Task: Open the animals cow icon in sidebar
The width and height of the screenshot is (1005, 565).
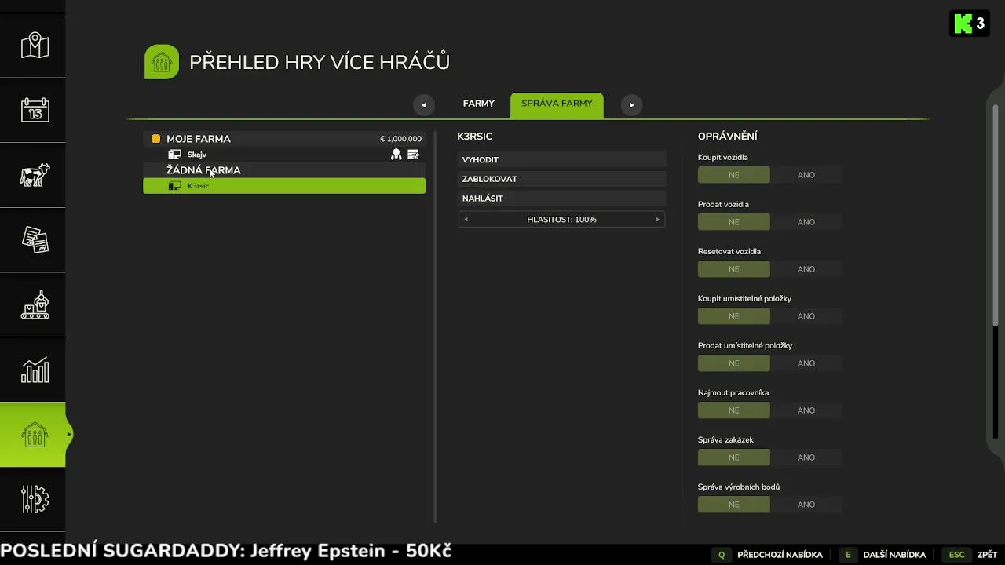Action: [35, 175]
